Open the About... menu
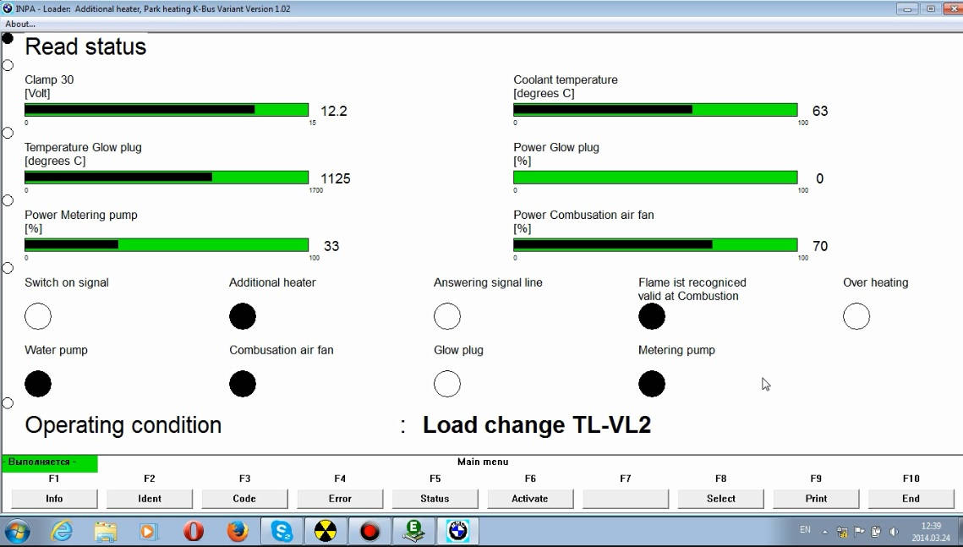 coord(20,24)
